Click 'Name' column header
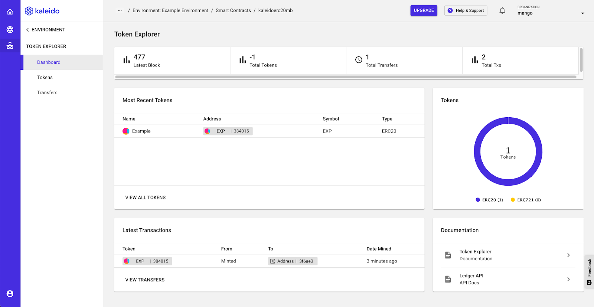This screenshot has width=594, height=307. pyautogui.click(x=129, y=119)
